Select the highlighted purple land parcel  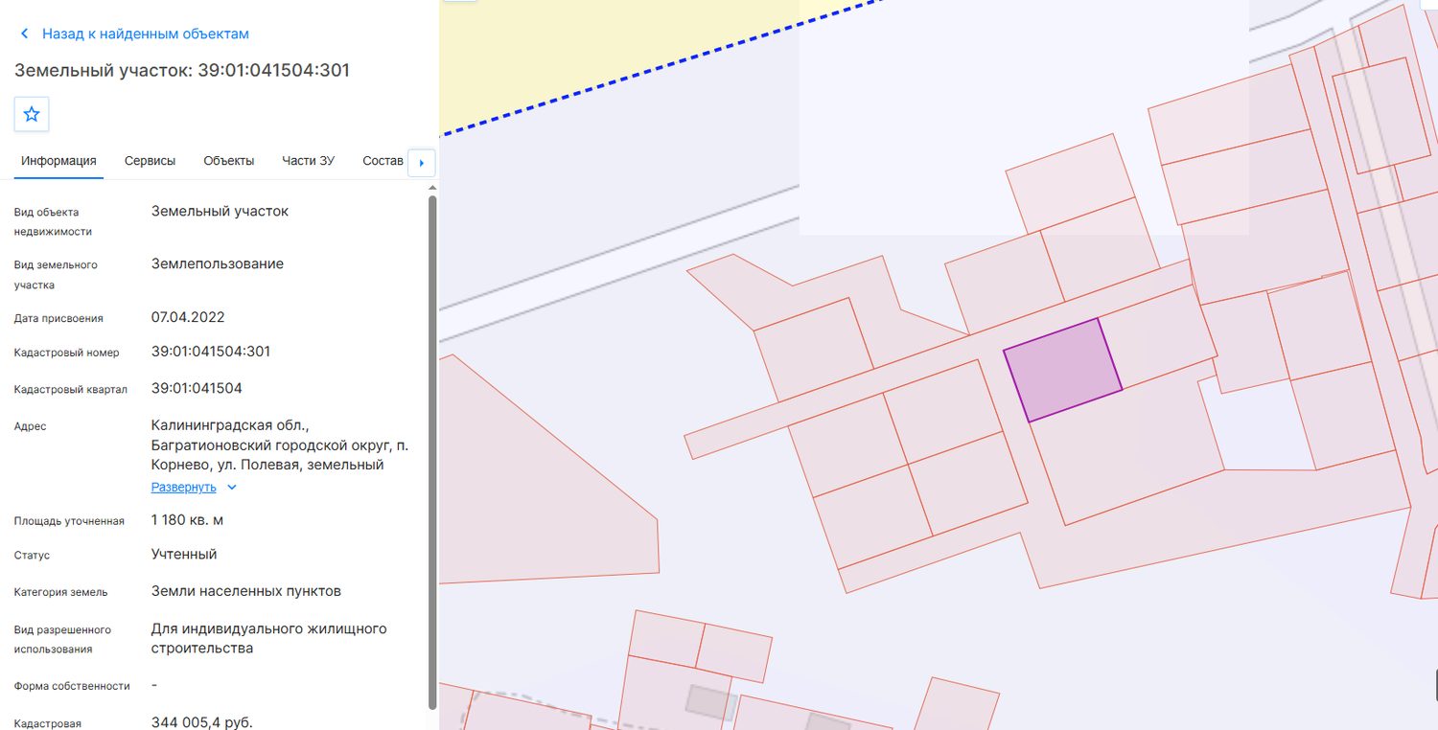(1062, 370)
